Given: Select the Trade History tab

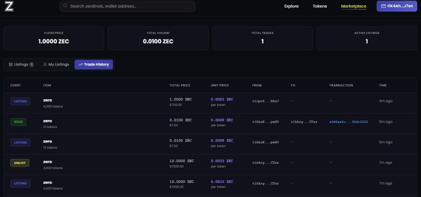Looking at the screenshot, I should click(x=94, y=64).
